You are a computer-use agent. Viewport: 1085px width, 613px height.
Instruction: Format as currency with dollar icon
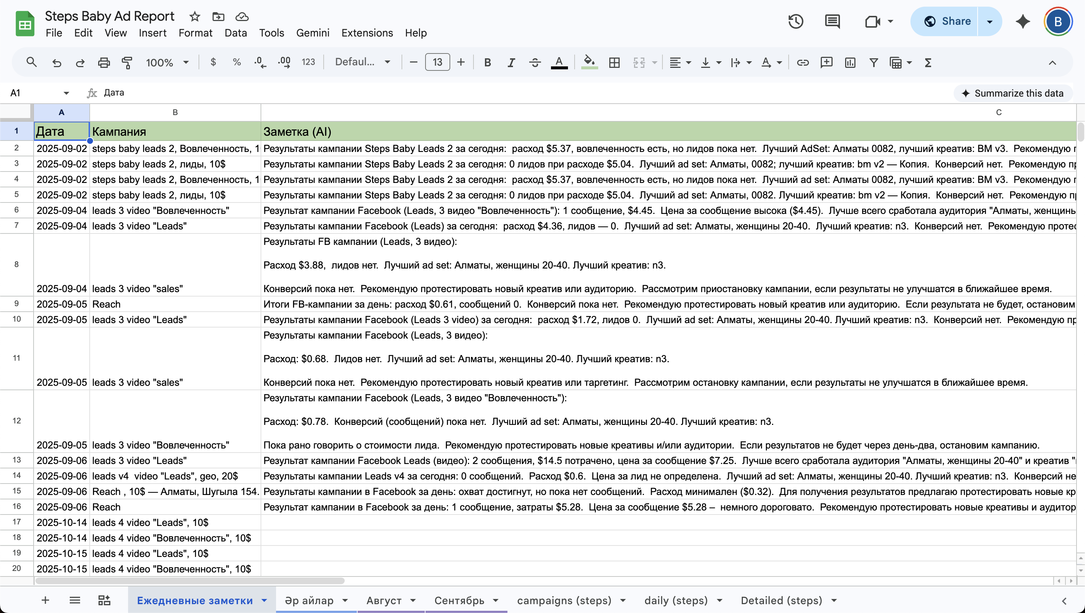click(x=213, y=63)
